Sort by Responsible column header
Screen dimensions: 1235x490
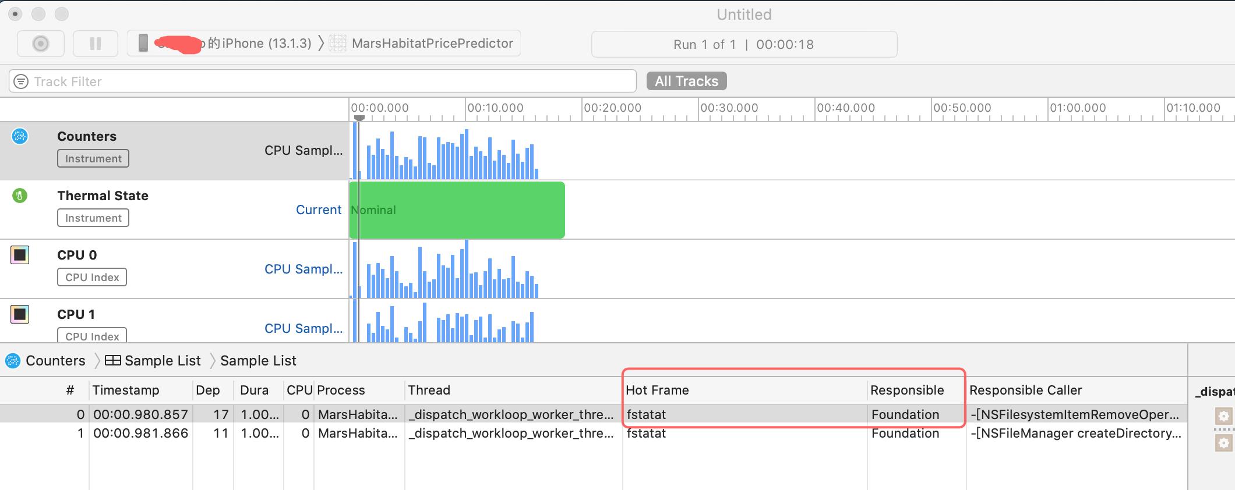coord(907,390)
